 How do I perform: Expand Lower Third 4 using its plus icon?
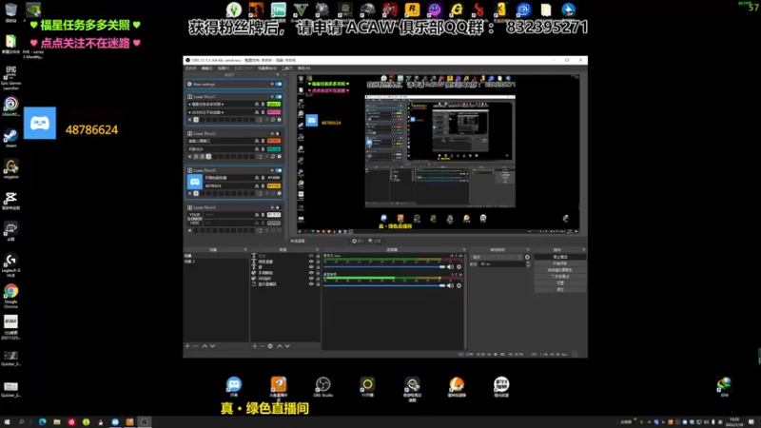coord(272,207)
